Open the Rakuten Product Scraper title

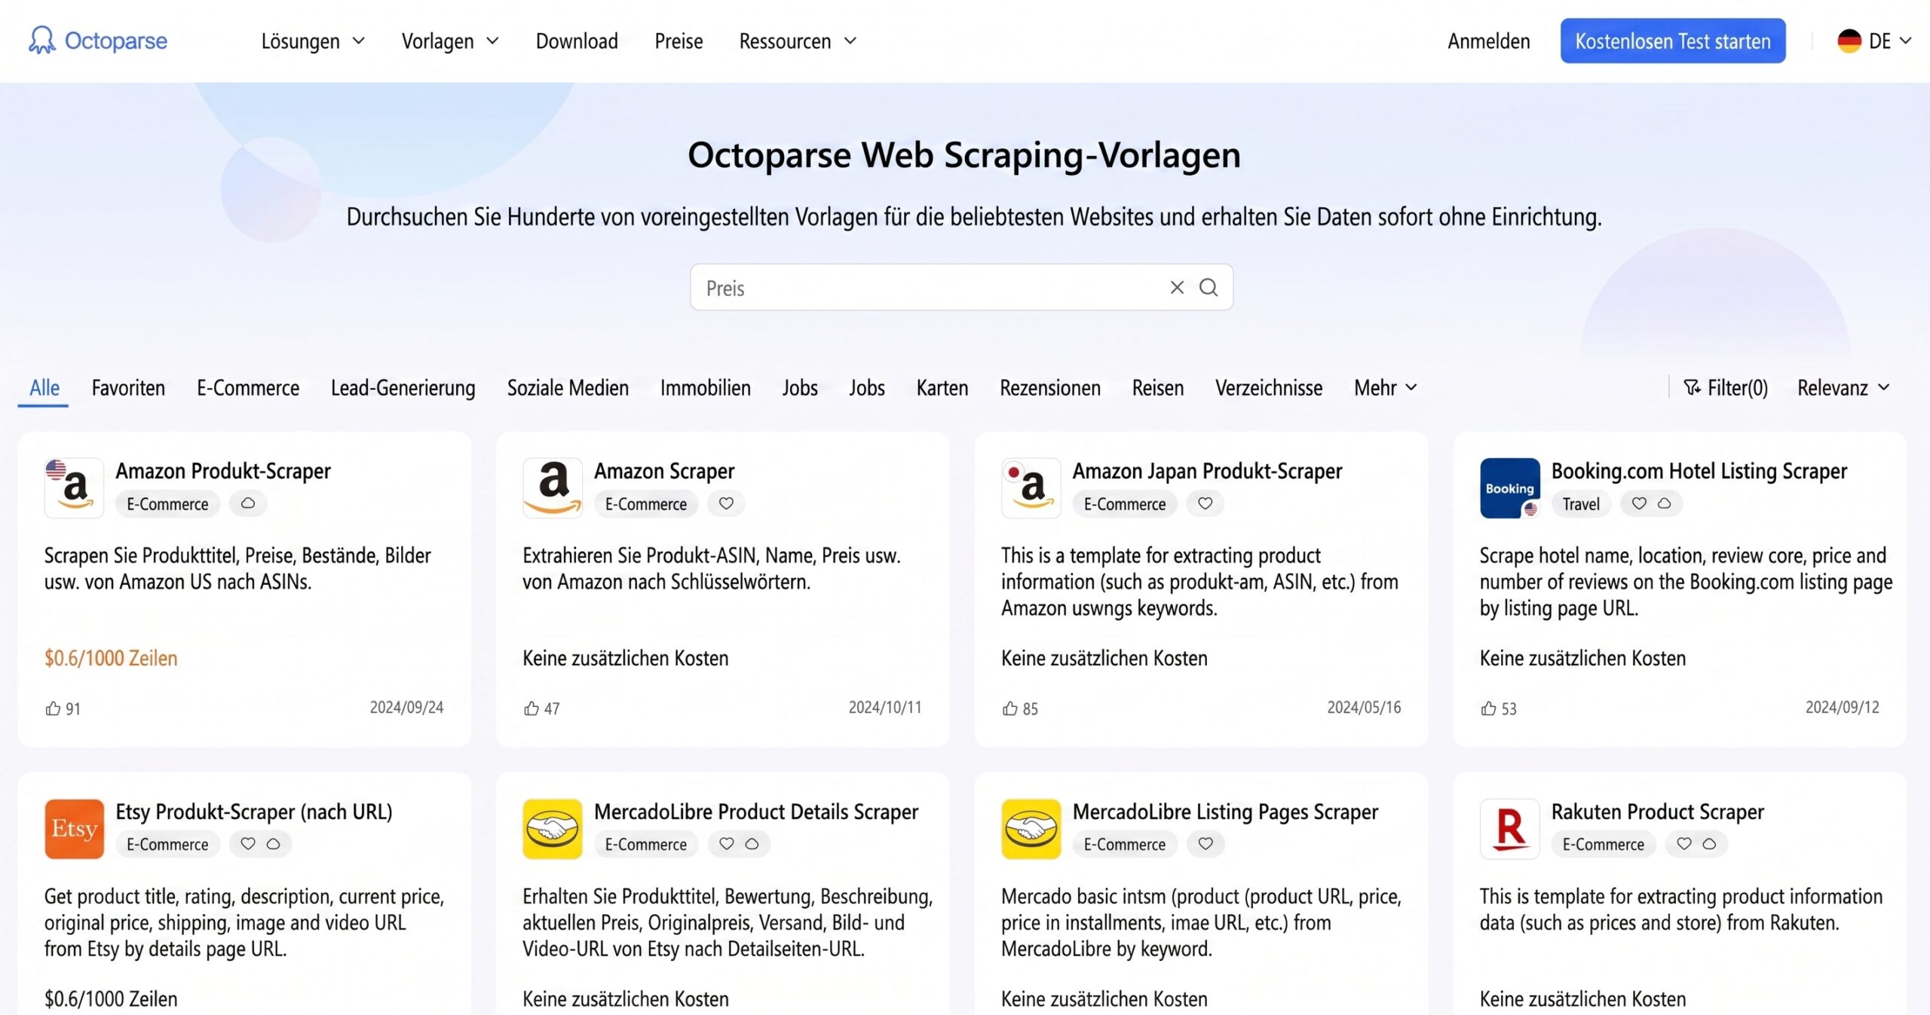pyautogui.click(x=1657, y=812)
